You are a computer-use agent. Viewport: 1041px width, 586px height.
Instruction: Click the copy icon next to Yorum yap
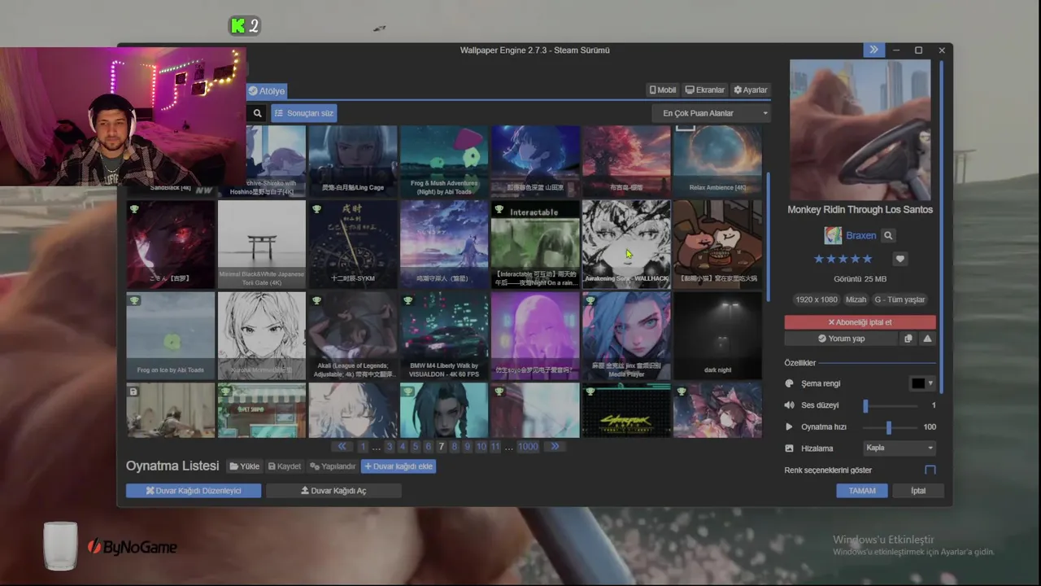[x=908, y=339]
